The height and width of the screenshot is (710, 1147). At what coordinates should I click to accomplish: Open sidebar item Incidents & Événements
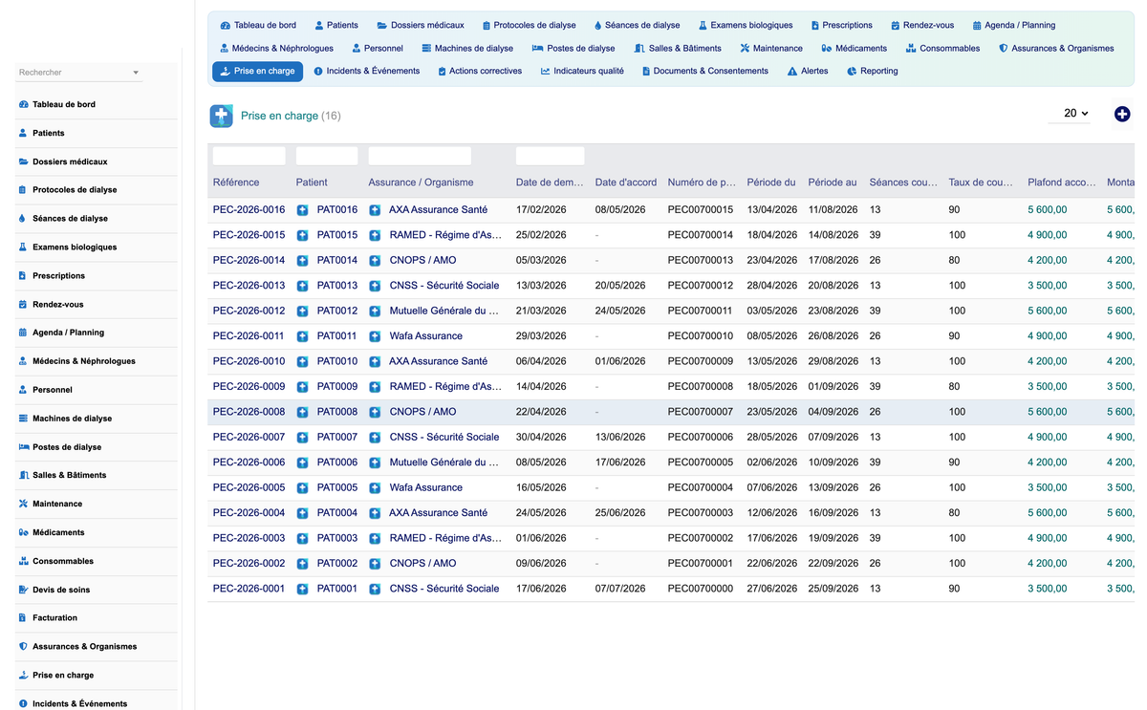tap(79, 704)
